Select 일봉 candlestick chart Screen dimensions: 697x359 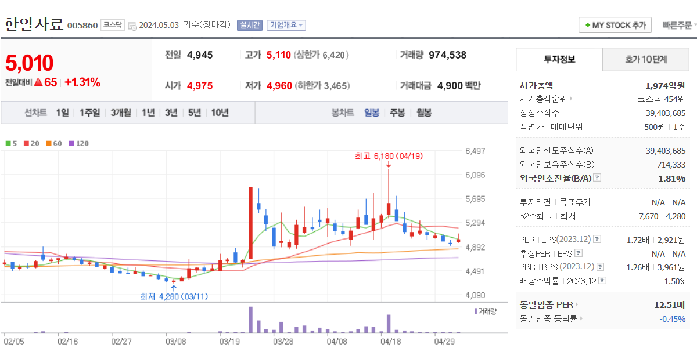372,113
